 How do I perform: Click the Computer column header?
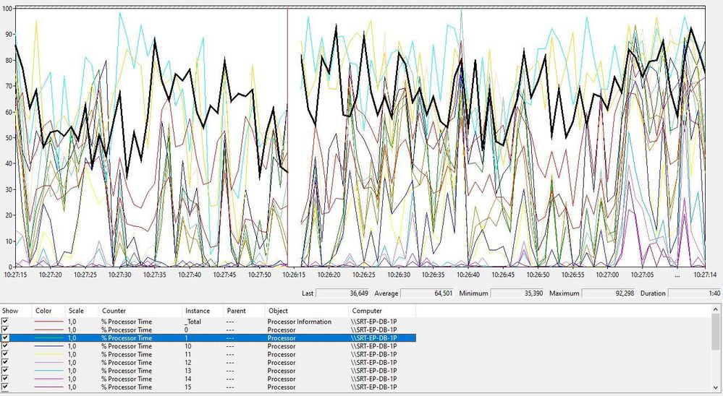coord(382,311)
